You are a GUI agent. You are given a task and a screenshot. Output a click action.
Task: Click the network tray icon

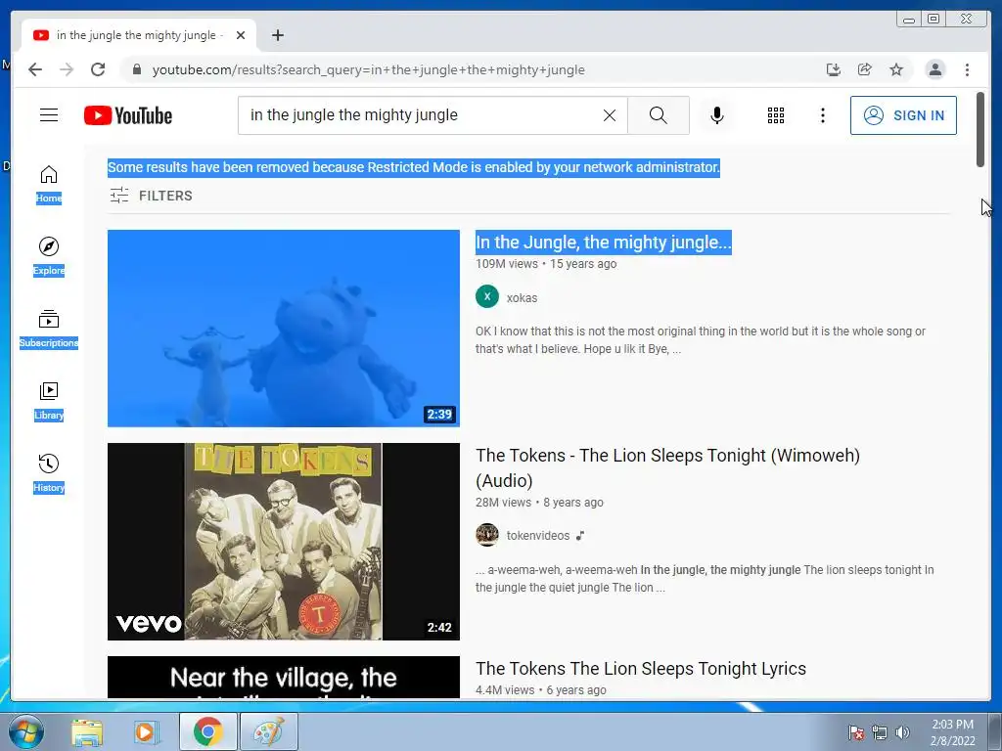tap(880, 732)
